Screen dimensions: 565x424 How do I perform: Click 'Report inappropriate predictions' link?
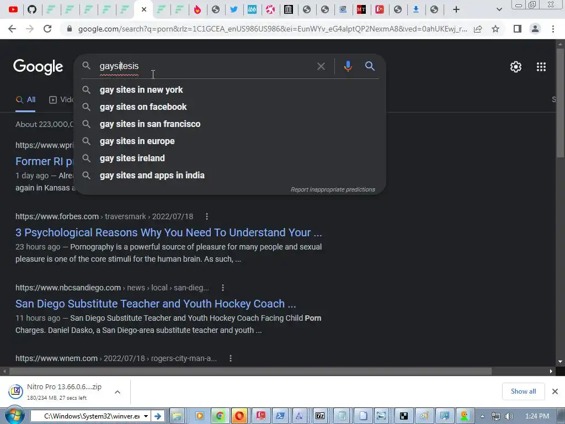tap(333, 190)
